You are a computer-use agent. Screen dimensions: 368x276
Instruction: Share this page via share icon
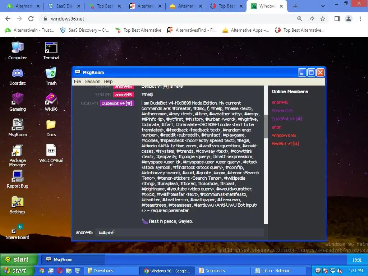311,19
